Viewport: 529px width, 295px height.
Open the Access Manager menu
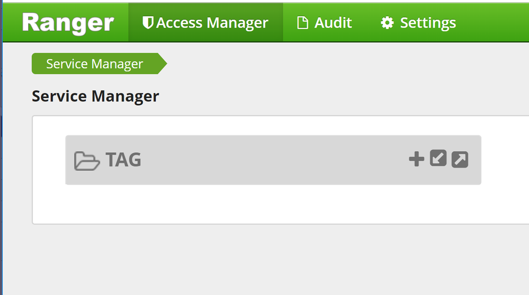point(212,23)
